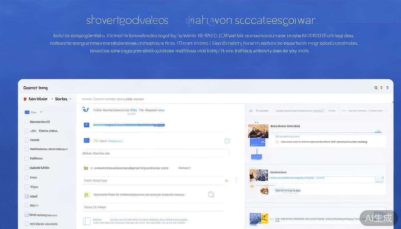Click the blue swirl logo icon atop the list
Image resolution: width=401 pixels, height=229 pixels.
(x=86, y=109)
